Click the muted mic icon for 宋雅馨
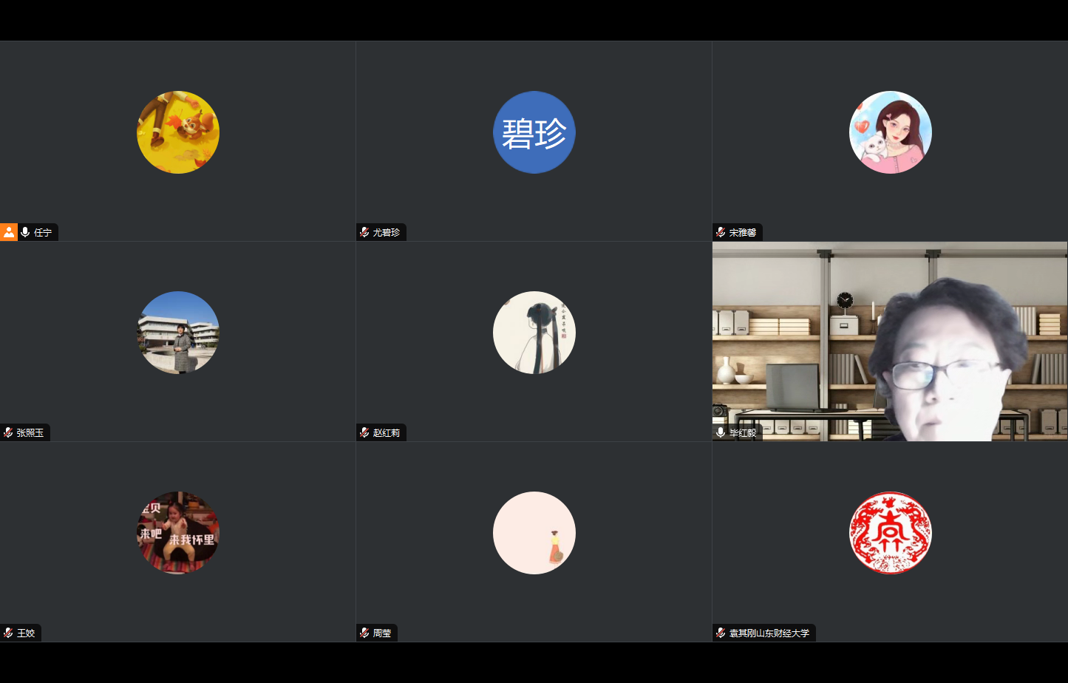1068x683 pixels. point(721,232)
